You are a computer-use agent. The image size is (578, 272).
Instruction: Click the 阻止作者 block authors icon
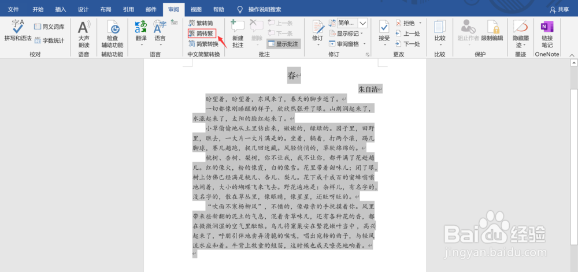468,27
